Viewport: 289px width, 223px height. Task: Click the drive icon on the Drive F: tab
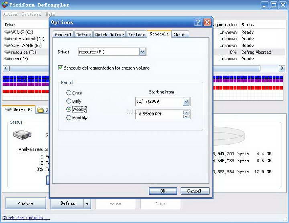coord(8,109)
